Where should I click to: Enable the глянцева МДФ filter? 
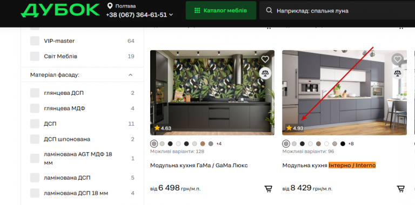(35, 108)
